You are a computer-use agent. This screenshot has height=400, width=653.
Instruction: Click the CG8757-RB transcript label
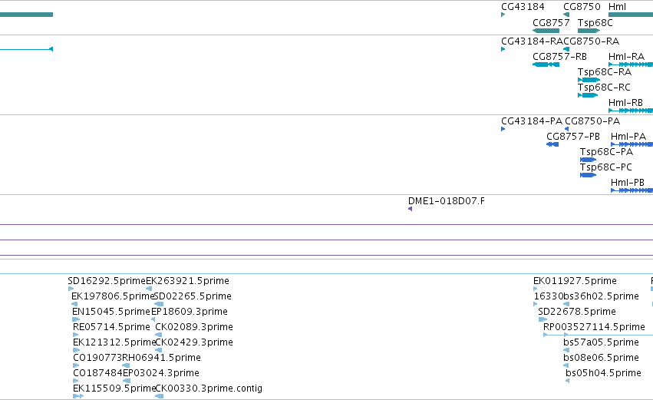point(559,57)
